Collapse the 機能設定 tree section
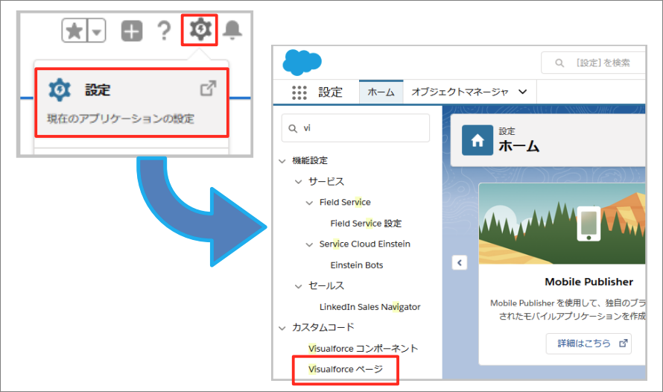Image resolution: width=663 pixels, height=392 pixels. pos(282,161)
